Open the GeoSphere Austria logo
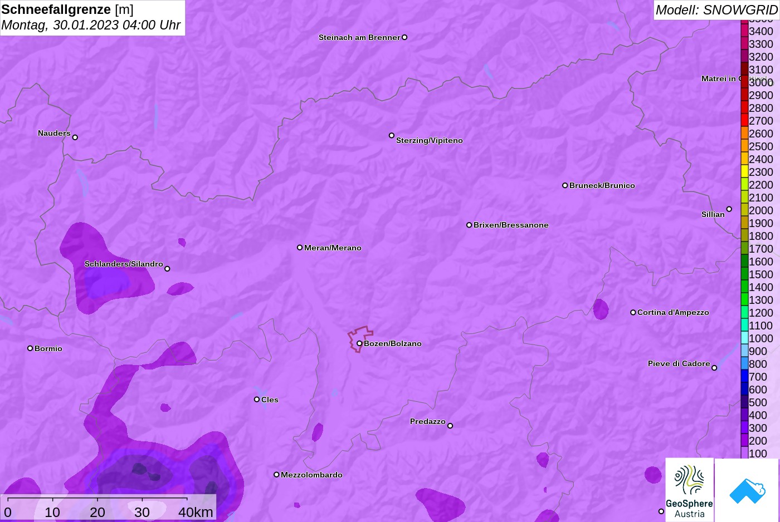The height and width of the screenshot is (522, 780). 690,490
